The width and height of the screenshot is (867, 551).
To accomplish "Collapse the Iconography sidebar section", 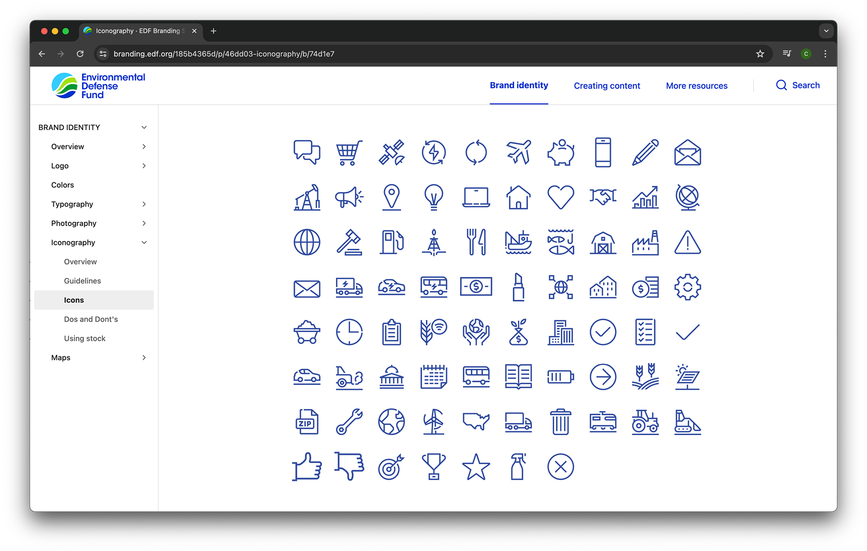I will 144,243.
